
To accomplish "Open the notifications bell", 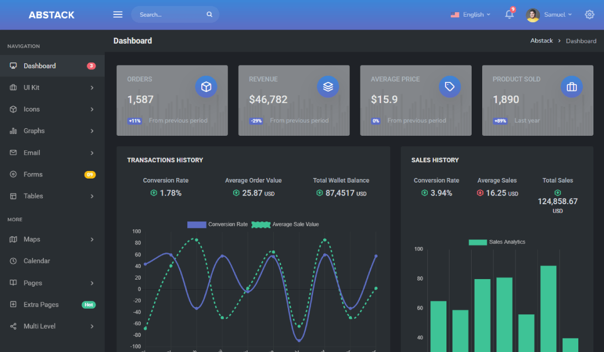I will point(509,14).
